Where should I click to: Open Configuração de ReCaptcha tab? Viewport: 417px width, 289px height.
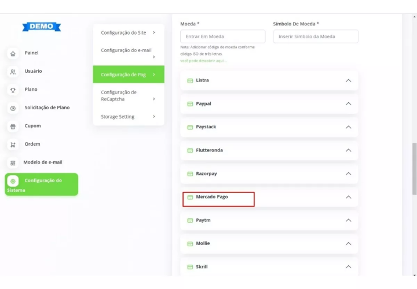coord(128,95)
